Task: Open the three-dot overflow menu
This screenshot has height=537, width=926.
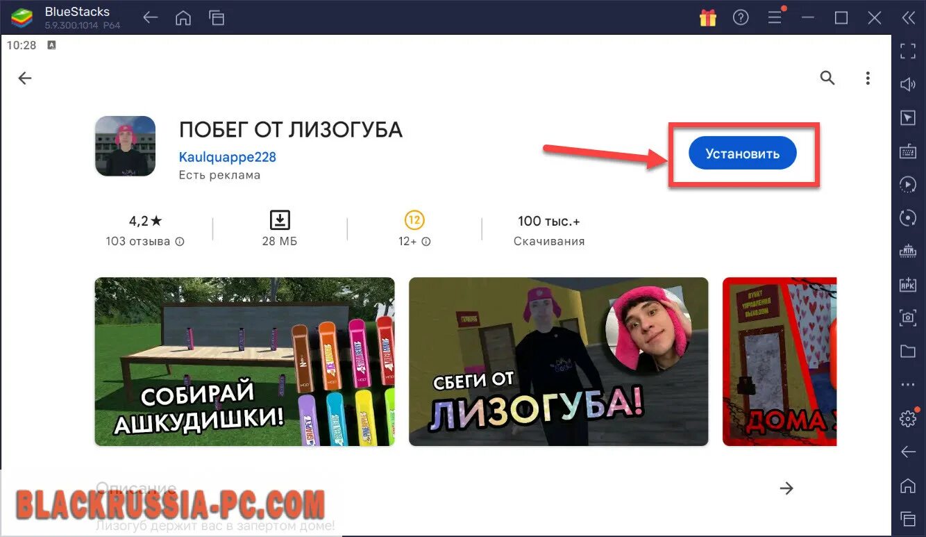Action: coord(868,78)
